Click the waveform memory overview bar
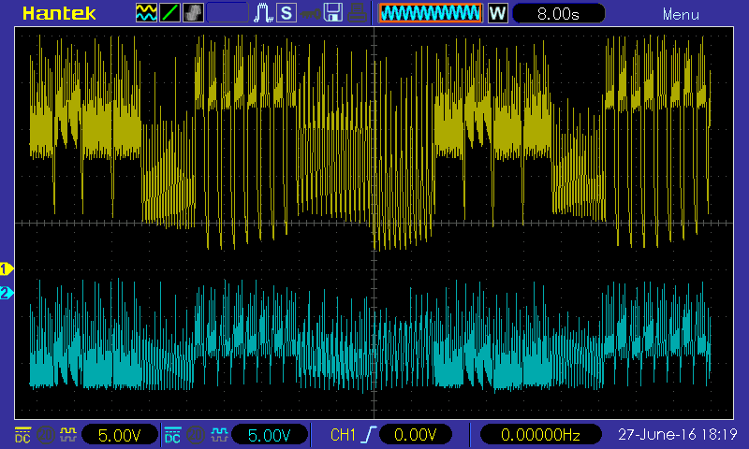Screen dimensions: 749x449 pyautogui.click(x=431, y=13)
